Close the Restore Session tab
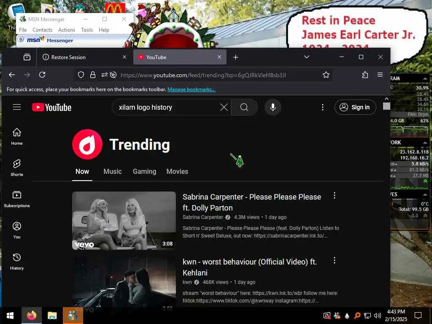432x324 pixels. 124,57
